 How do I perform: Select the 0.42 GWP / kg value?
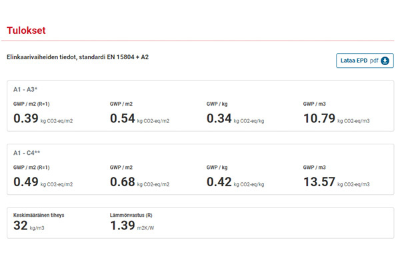pos(219,182)
